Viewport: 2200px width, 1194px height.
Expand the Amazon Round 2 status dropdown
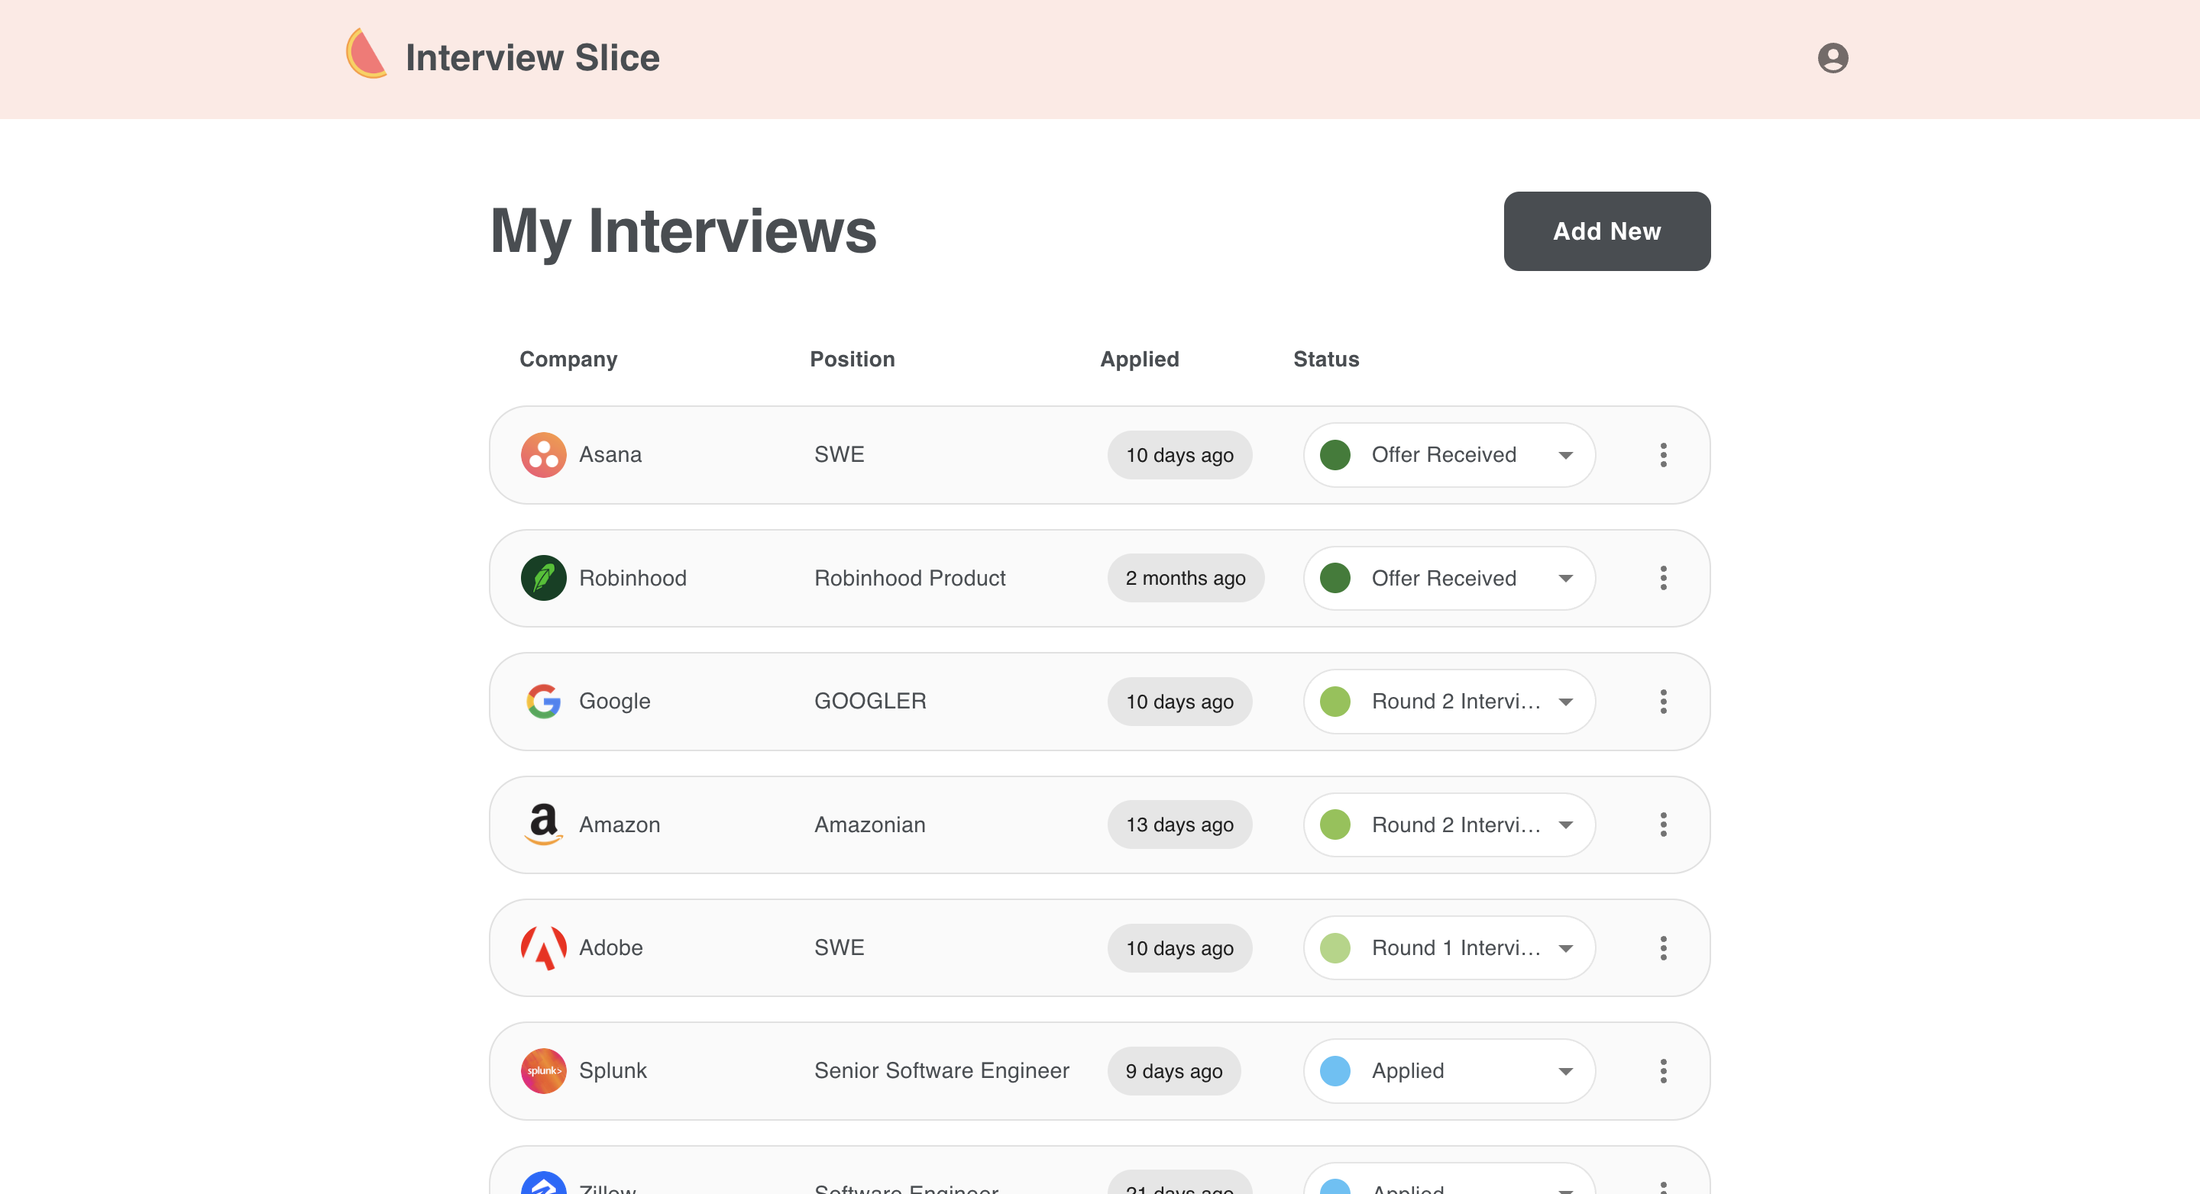[1449, 824]
